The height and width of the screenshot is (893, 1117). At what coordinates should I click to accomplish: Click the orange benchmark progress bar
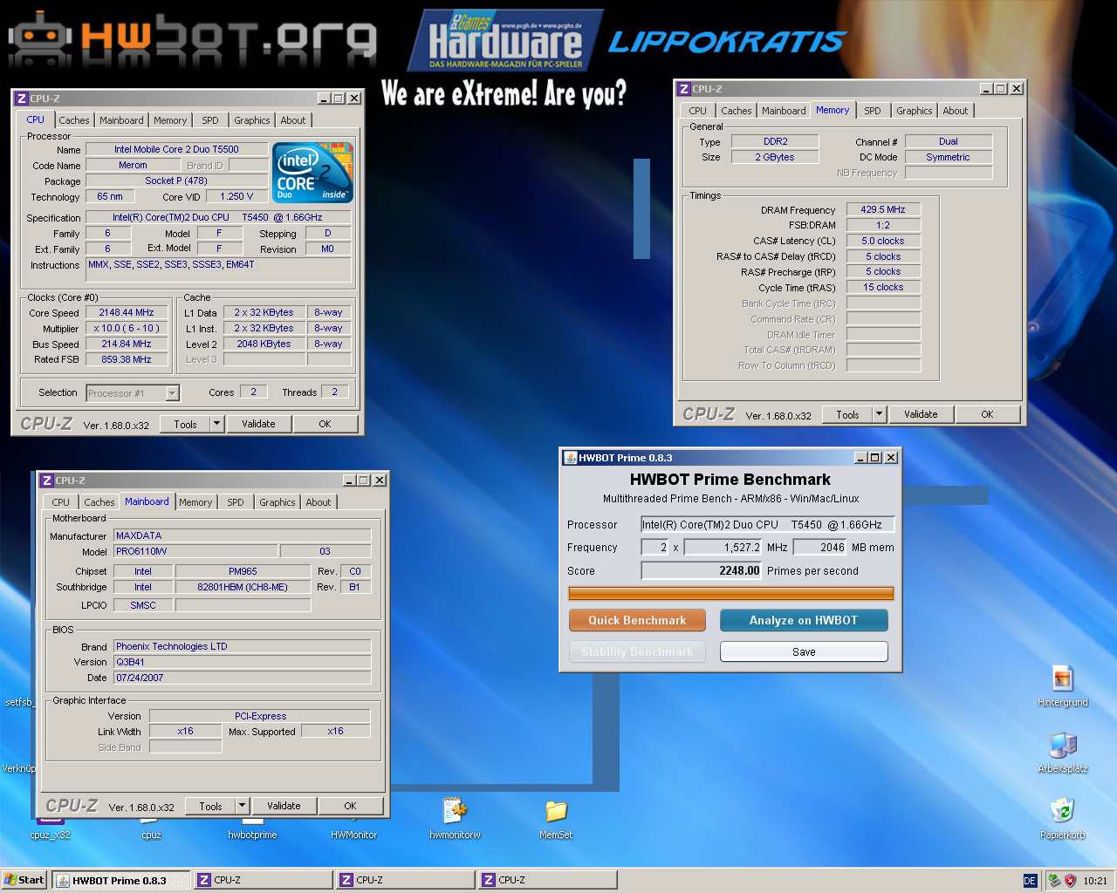731,594
